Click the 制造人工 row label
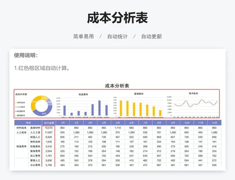235x180 pixels. (x=35, y=137)
